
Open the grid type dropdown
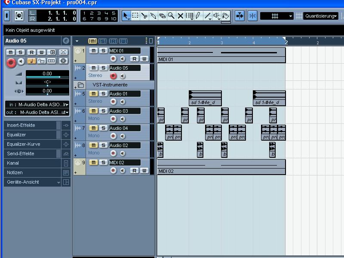pyautogui.click(x=276, y=16)
